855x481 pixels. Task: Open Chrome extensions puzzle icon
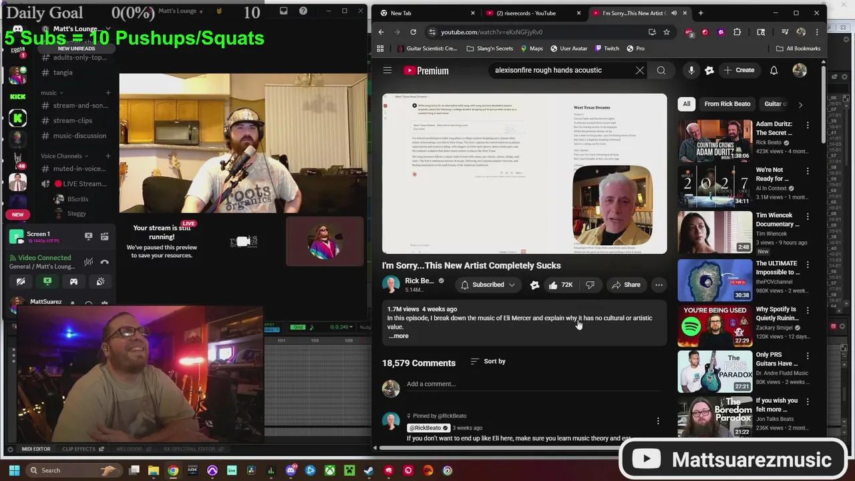[x=737, y=32]
